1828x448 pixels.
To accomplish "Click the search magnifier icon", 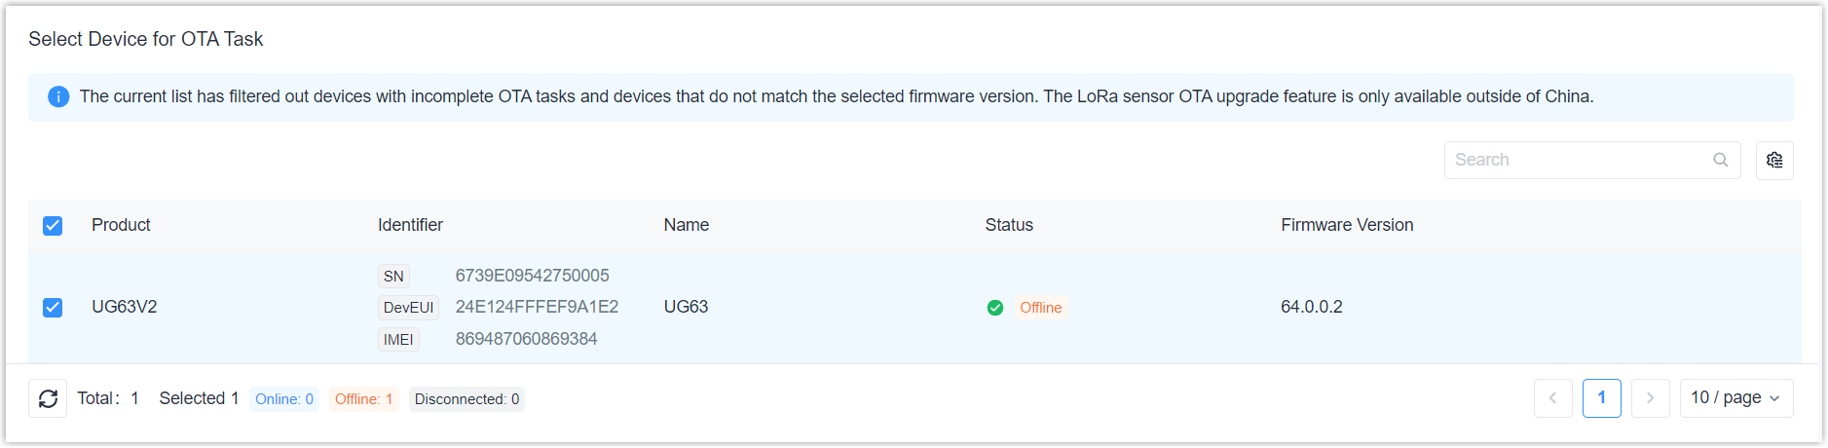I will (x=1721, y=160).
